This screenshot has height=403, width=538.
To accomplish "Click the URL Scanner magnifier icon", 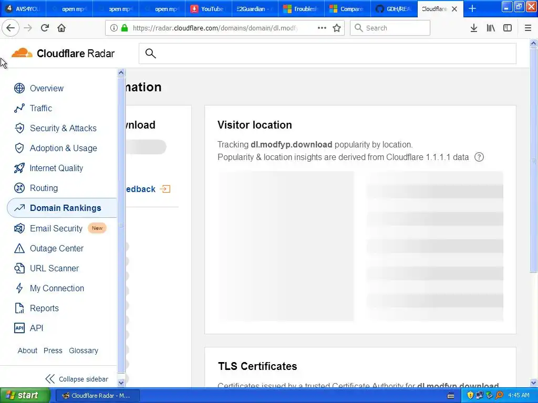I will [19, 268].
